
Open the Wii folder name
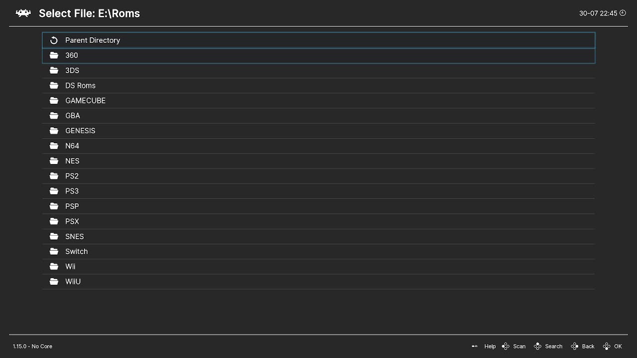click(70, 267)
